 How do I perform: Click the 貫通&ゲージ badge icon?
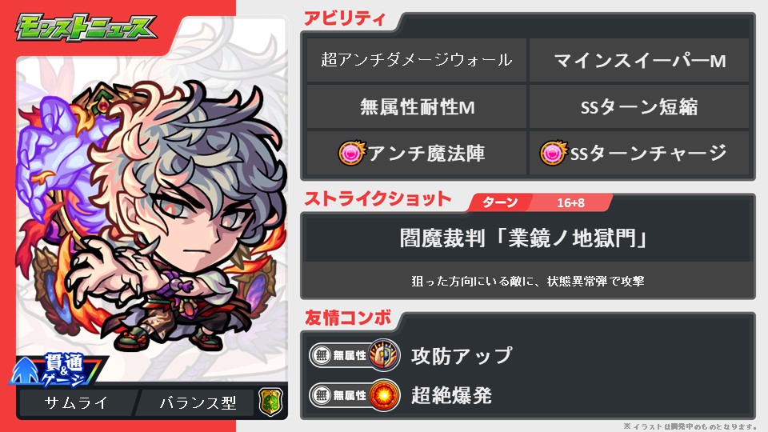coord(56,370)
